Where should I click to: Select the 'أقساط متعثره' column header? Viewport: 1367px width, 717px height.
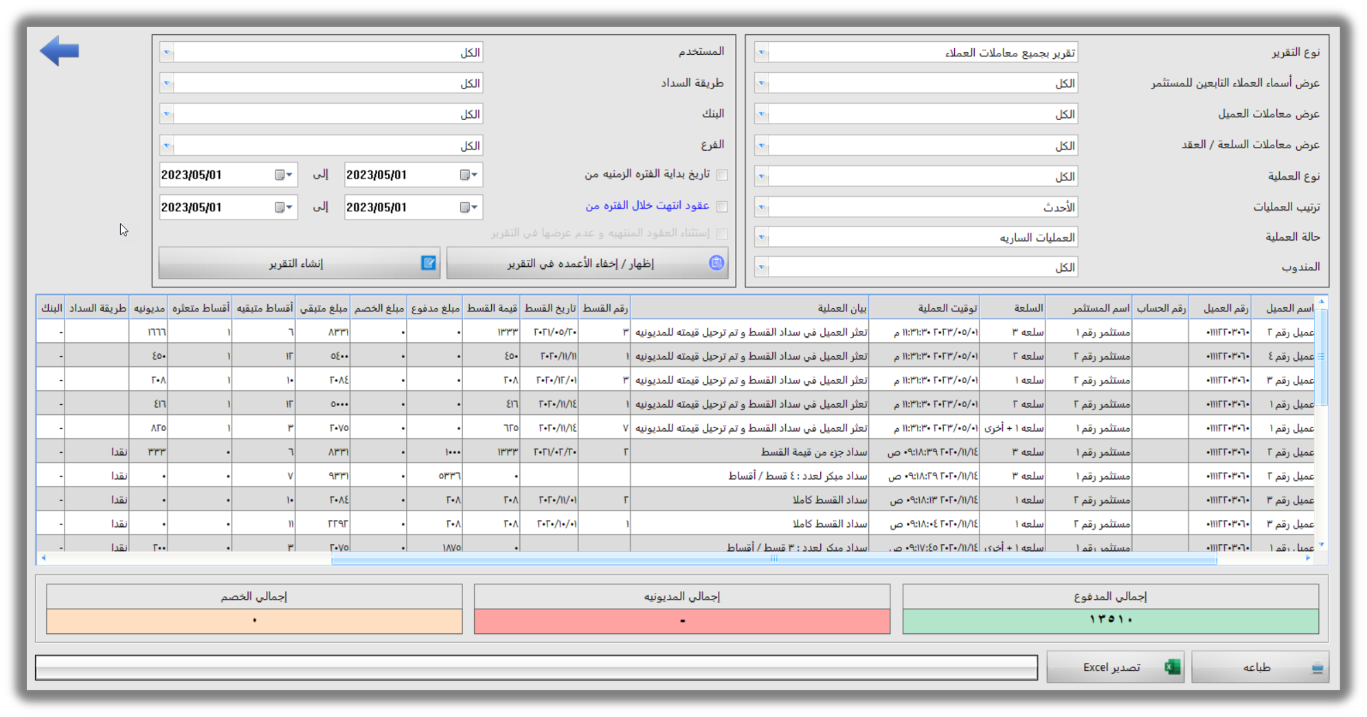[200, 309]
